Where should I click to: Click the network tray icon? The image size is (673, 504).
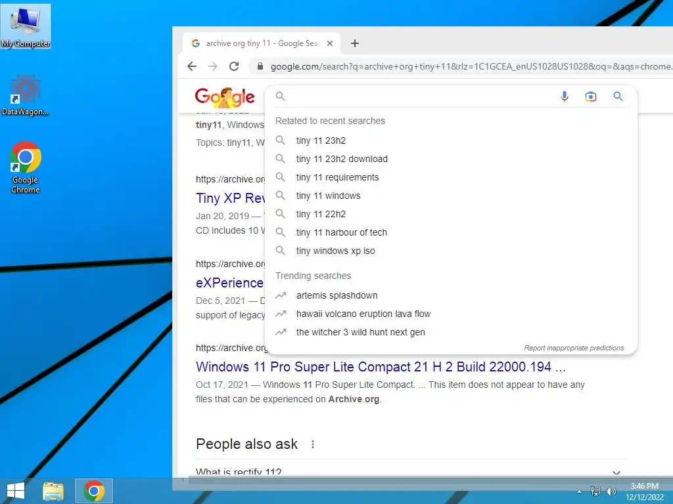pyautogui.click(x=595, y=491)
